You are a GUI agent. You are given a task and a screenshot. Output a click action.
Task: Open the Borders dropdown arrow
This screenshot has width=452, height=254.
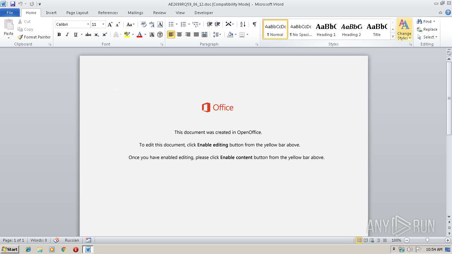pos(247,35)
